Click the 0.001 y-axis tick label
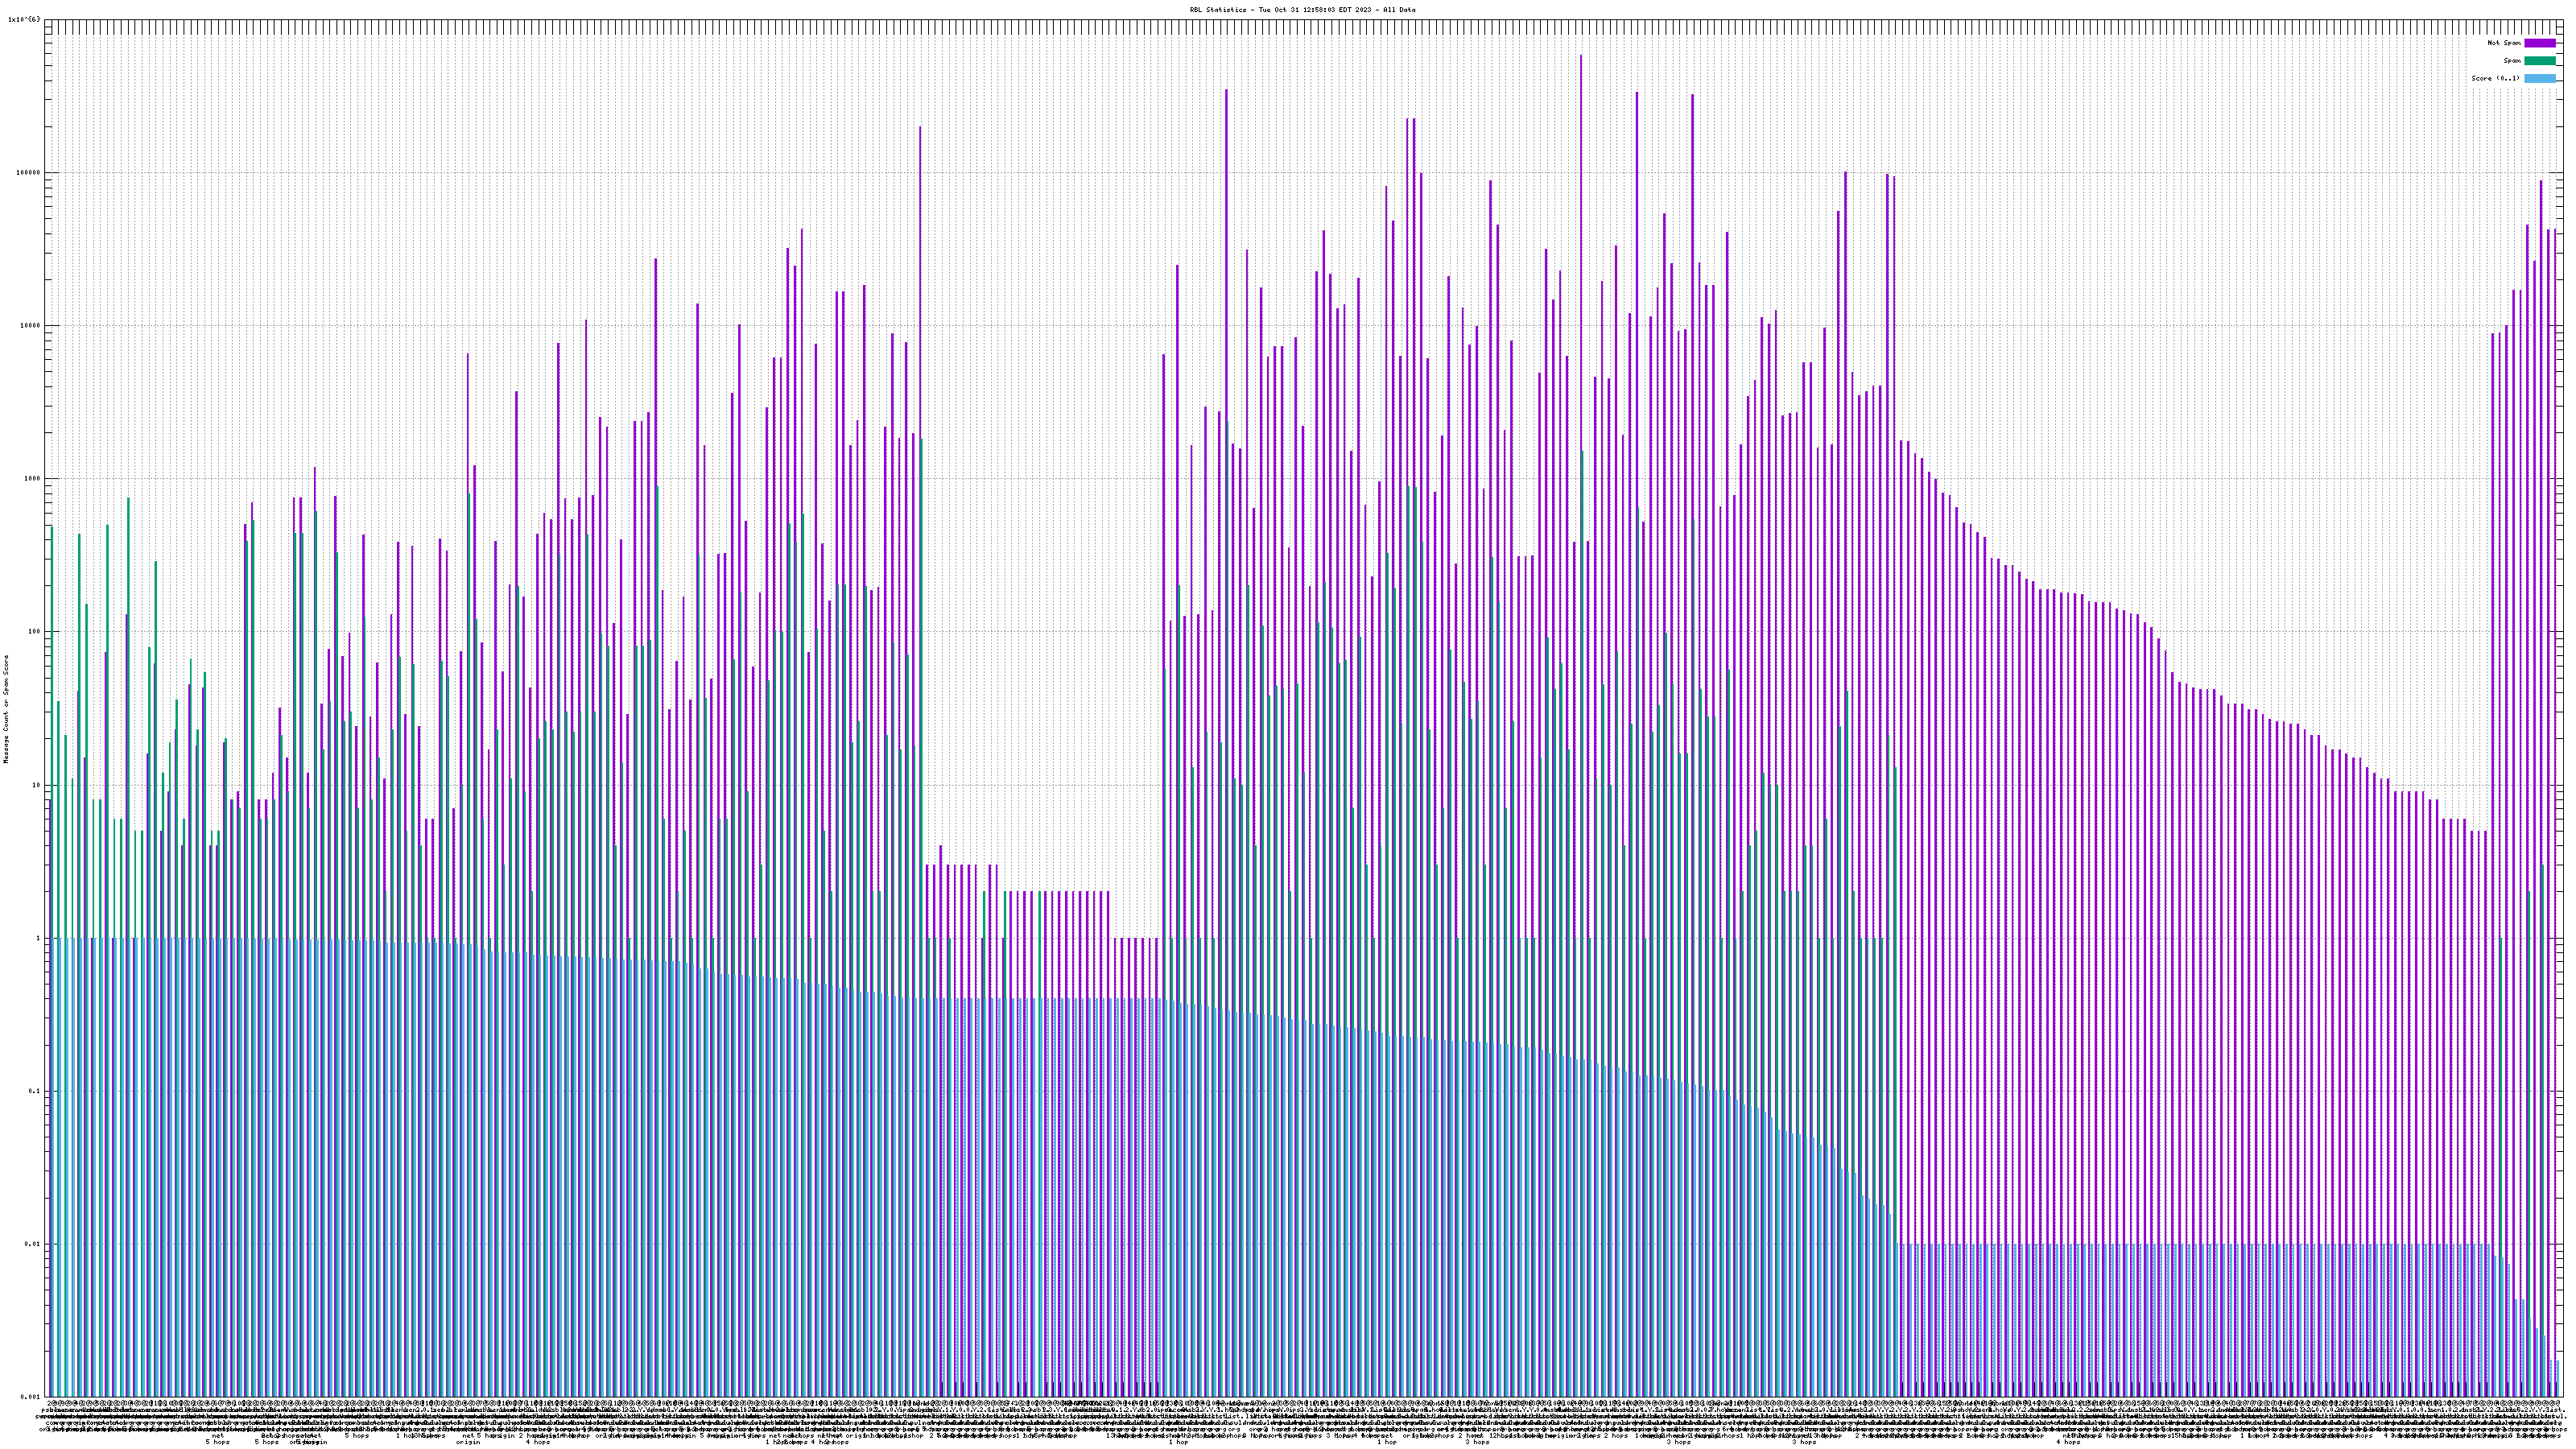Screen dimensions: 2576x1449 (x=31, y=1397)
